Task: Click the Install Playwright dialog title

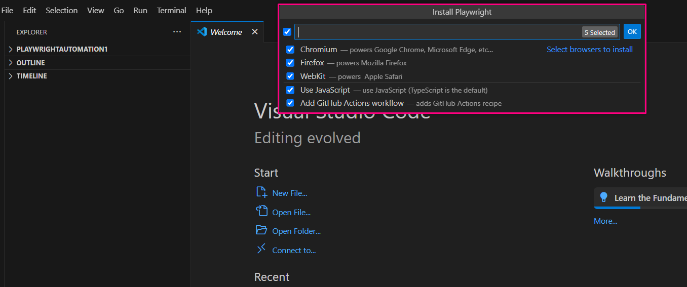Action: pyautogui.click(x=462, y=12)
